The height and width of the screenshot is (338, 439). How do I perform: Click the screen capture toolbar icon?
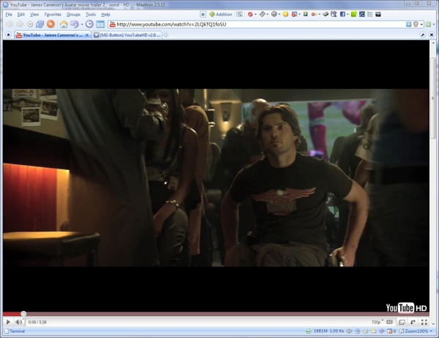(239, 14)
